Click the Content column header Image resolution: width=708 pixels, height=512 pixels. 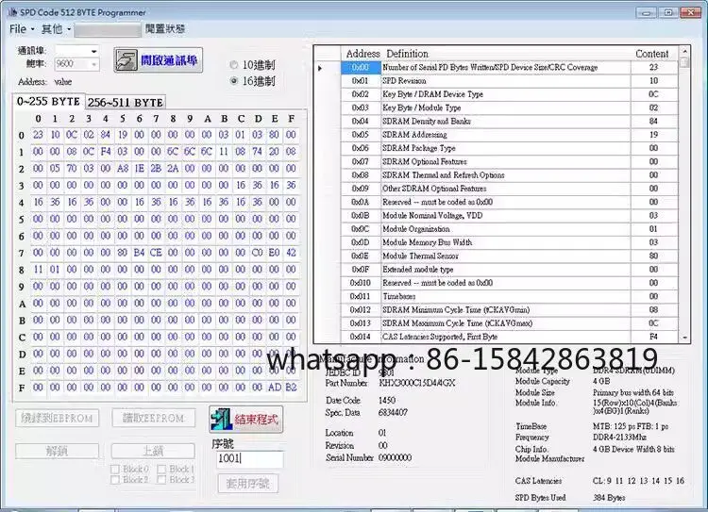point(651,54)
